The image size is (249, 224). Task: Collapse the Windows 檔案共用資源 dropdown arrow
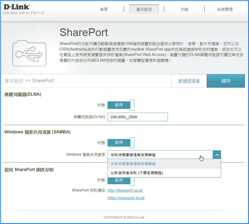click(217, 155)
